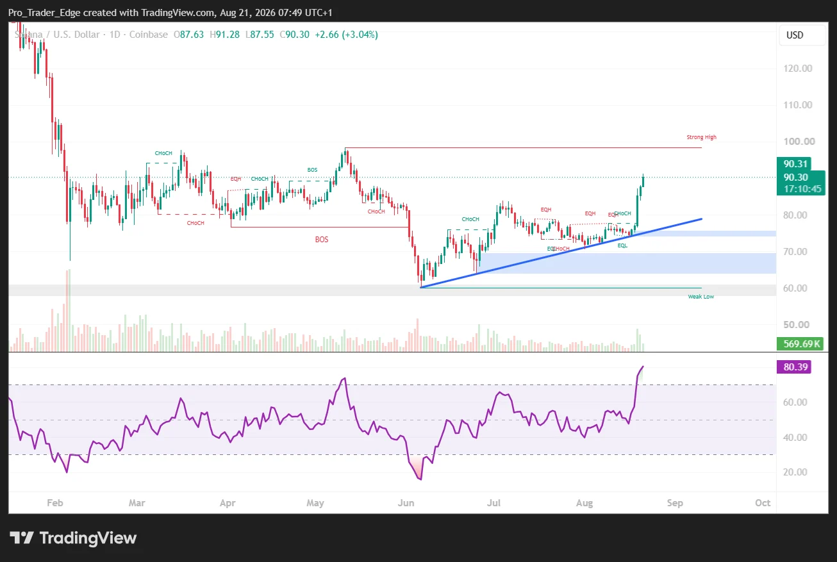Screen dimensions: 837x562
Task: Click the Strong High label
Action: (x=702, y=137)
